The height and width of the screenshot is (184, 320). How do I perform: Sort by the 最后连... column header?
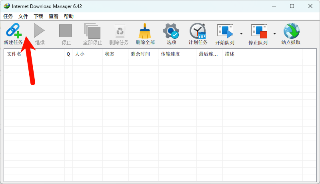[209, 54]
